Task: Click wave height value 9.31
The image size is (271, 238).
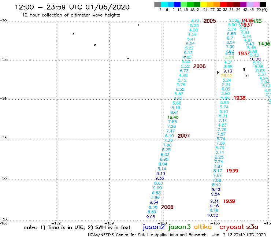Action: [x=214, y=201]
